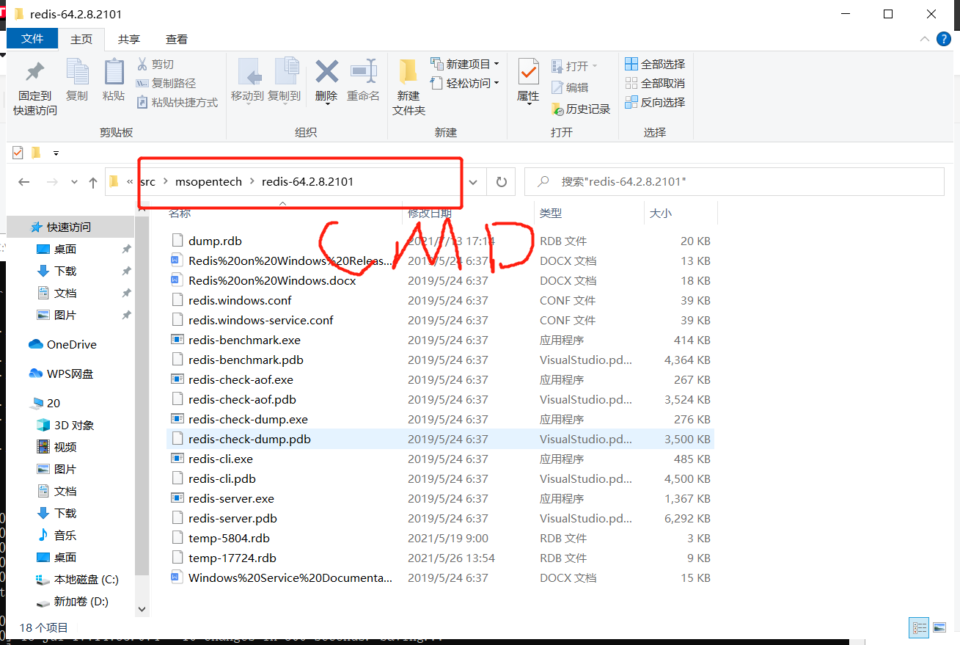Click the Back navigation arrow
Viewport: 960px width, 645px height.
(x=24, y=182)
